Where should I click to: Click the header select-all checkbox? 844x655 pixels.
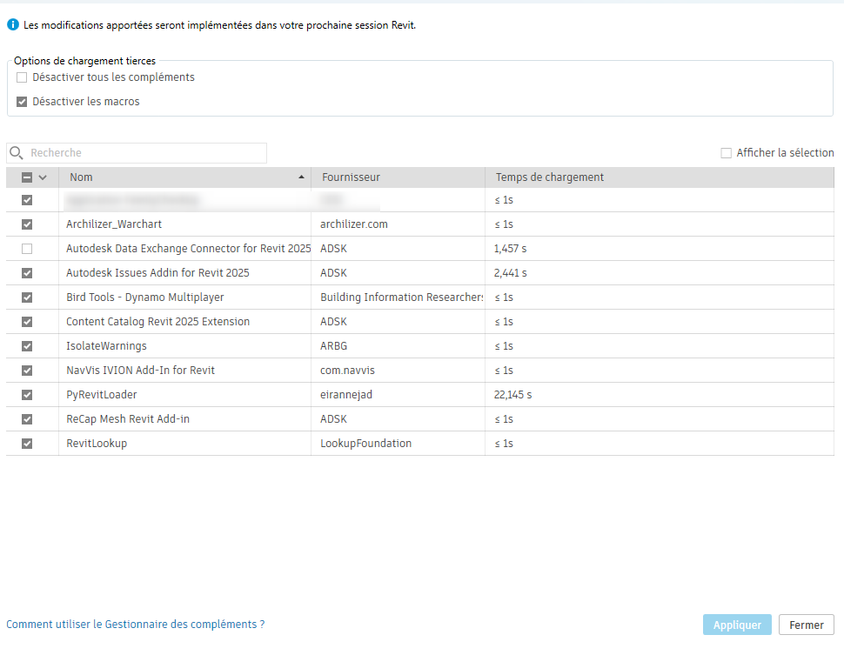point(27,177)
